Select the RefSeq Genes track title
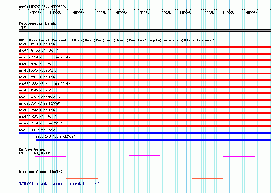This screenshot has height=193, width=280. pos(32,149)
